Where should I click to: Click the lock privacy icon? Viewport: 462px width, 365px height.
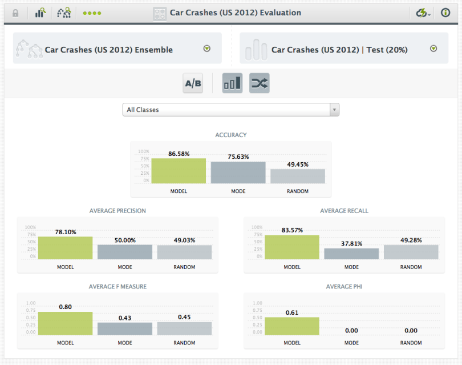tap(15, 12)
